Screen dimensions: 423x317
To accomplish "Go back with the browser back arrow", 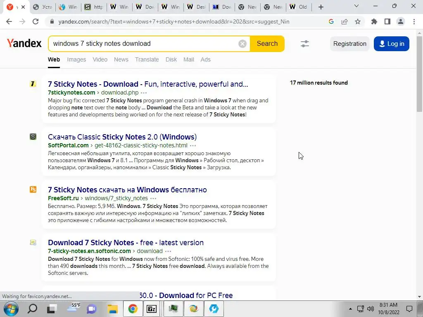I will [9, 21].
